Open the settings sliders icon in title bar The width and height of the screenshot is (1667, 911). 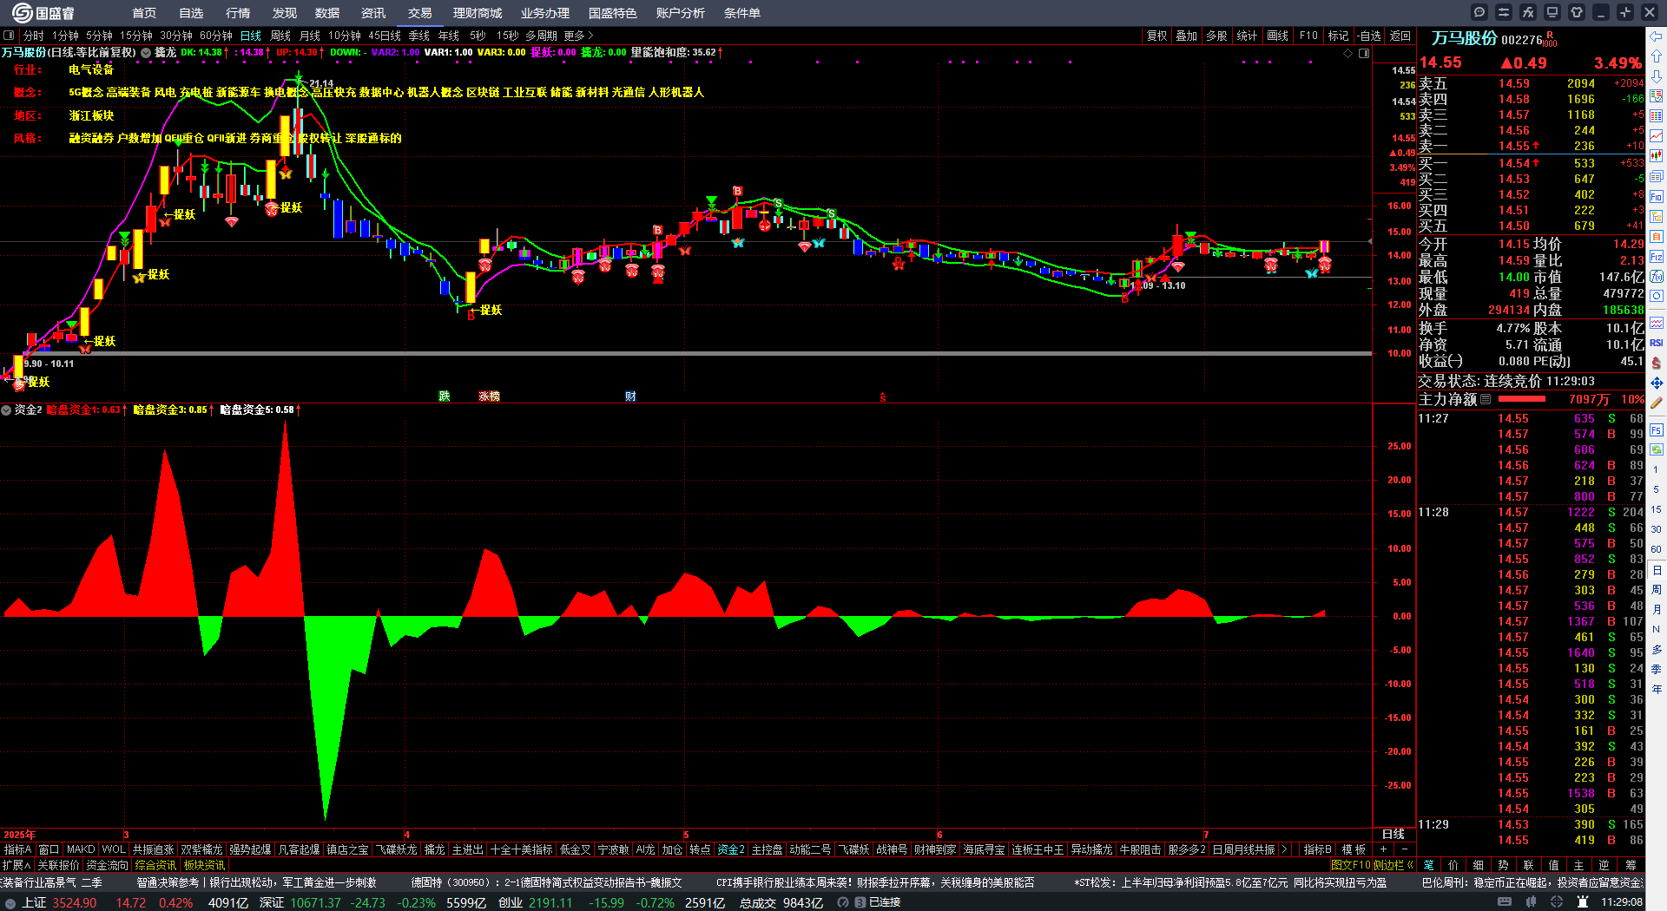[x=1504, y=12]
